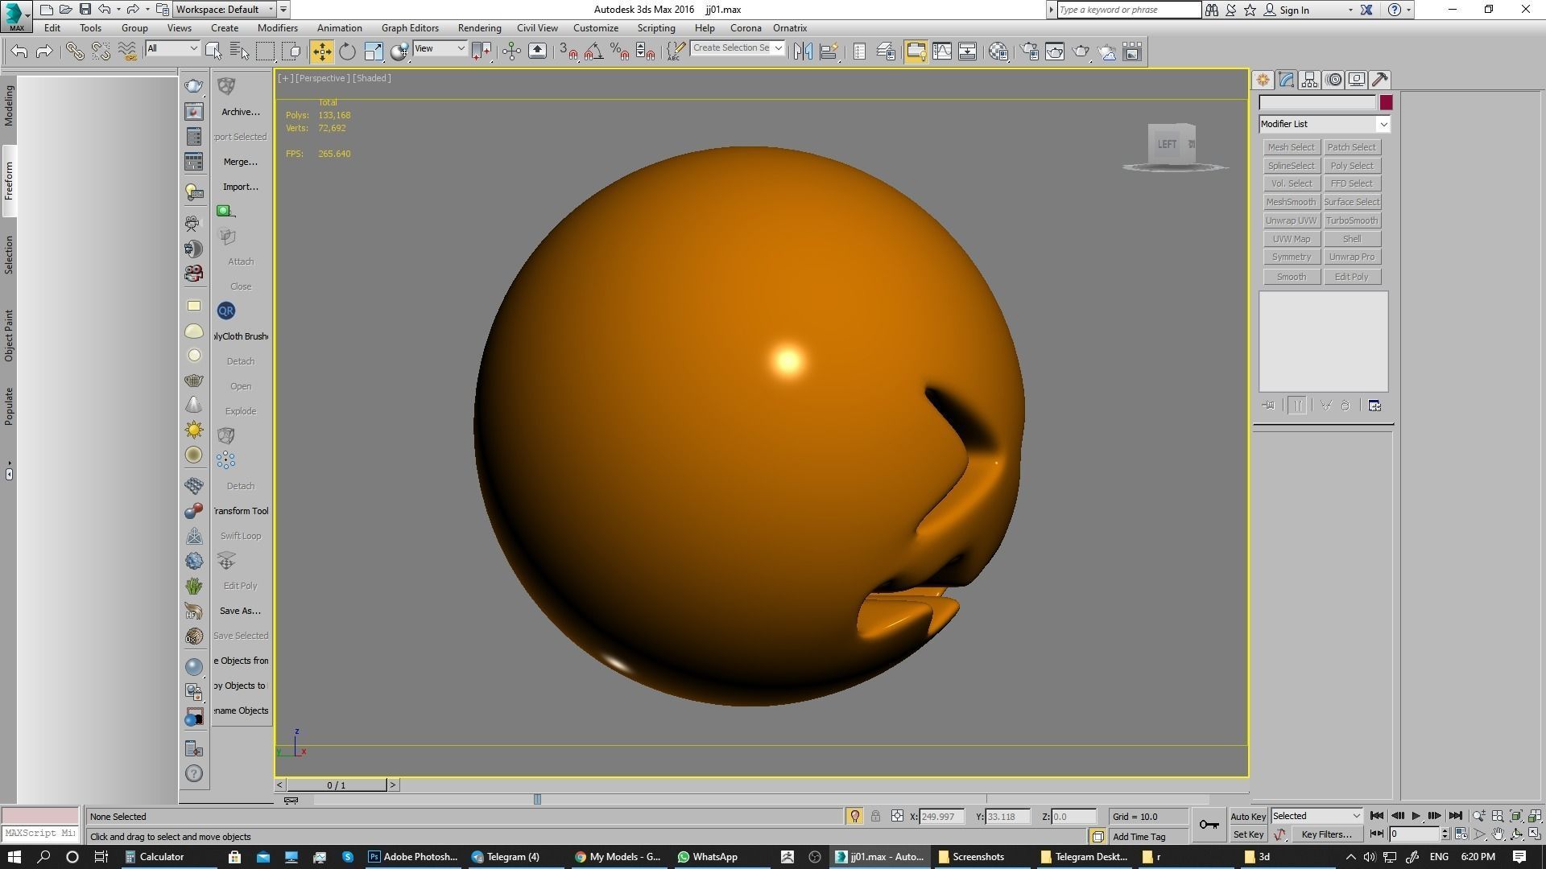Viewport: 1546px width, 869px height.
Task: Click the Unlink Selection tool
Action: pos(101,51)
